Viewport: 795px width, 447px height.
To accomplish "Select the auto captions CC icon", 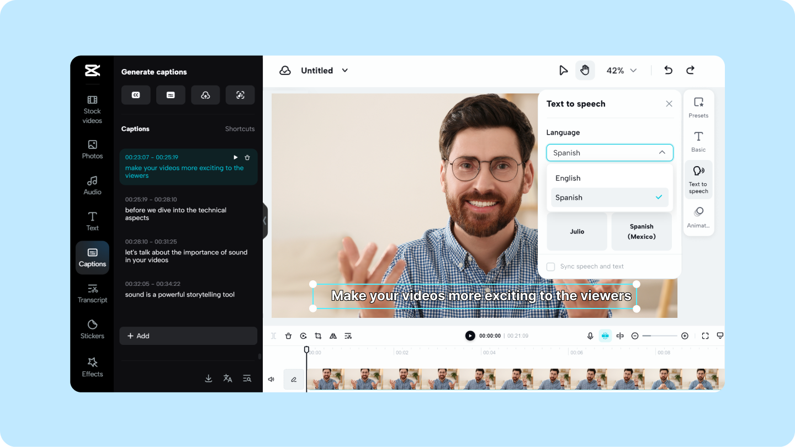I will 136,95.
